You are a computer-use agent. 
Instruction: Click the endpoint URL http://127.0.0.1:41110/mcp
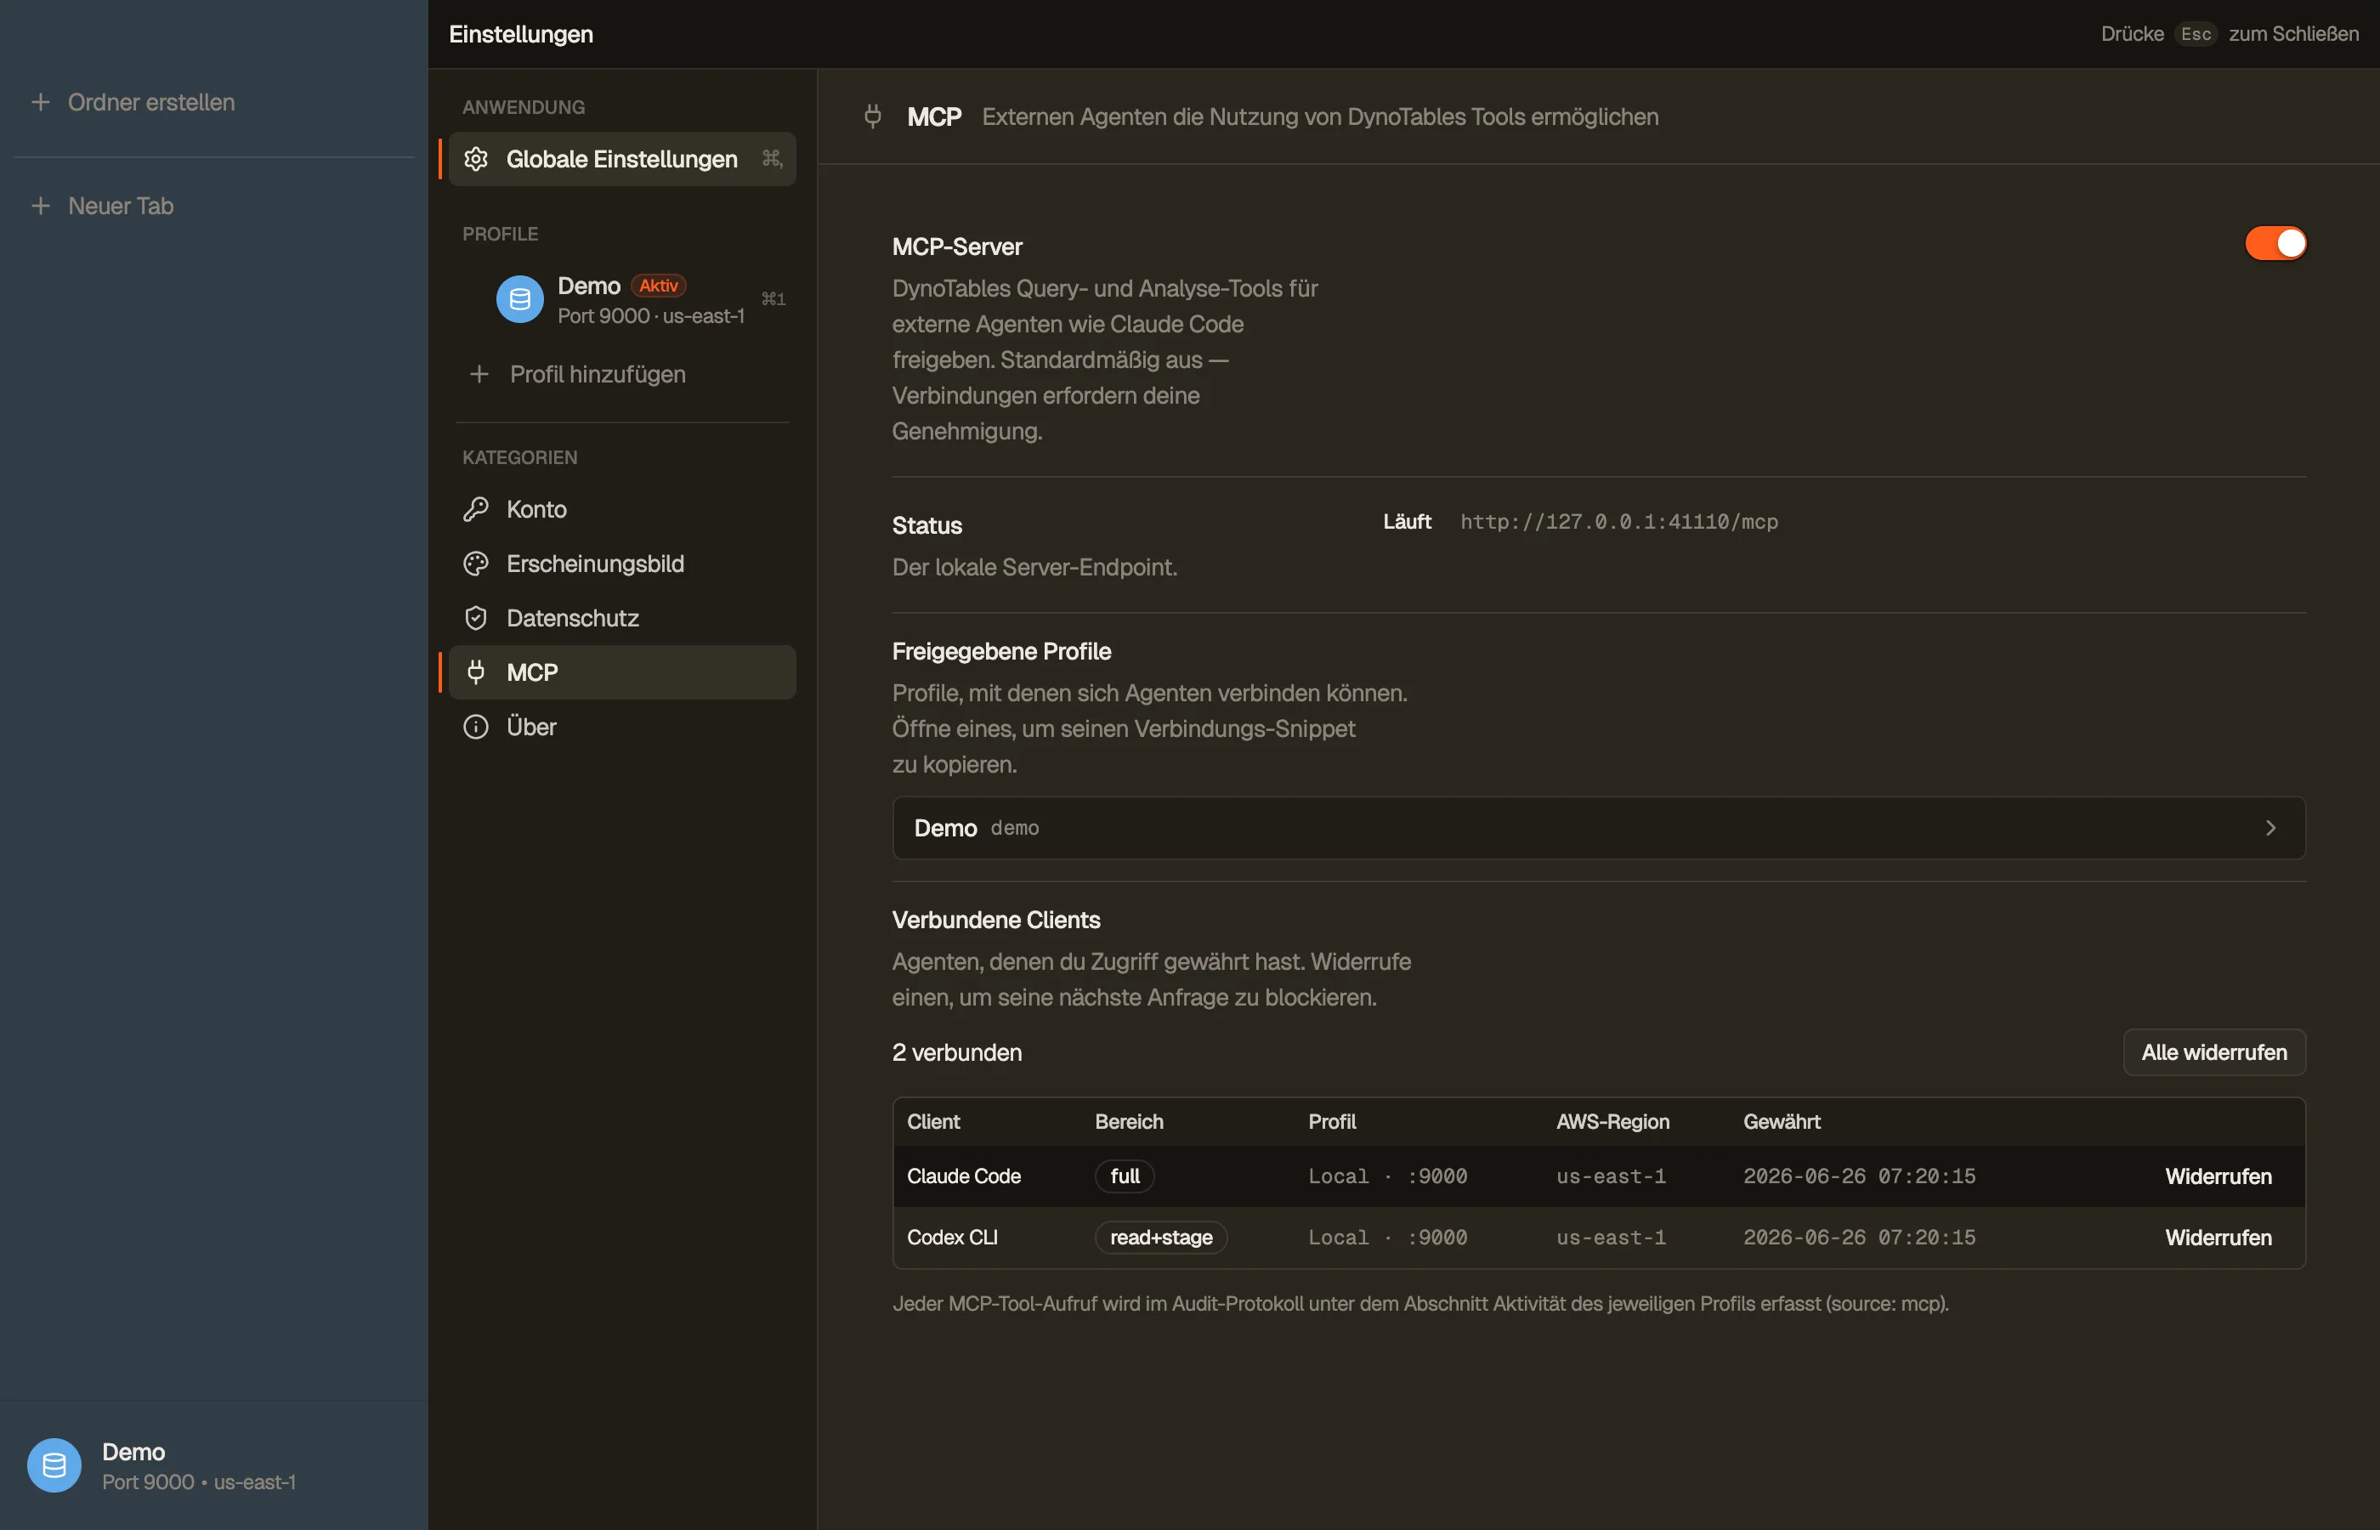[1618, 522]
